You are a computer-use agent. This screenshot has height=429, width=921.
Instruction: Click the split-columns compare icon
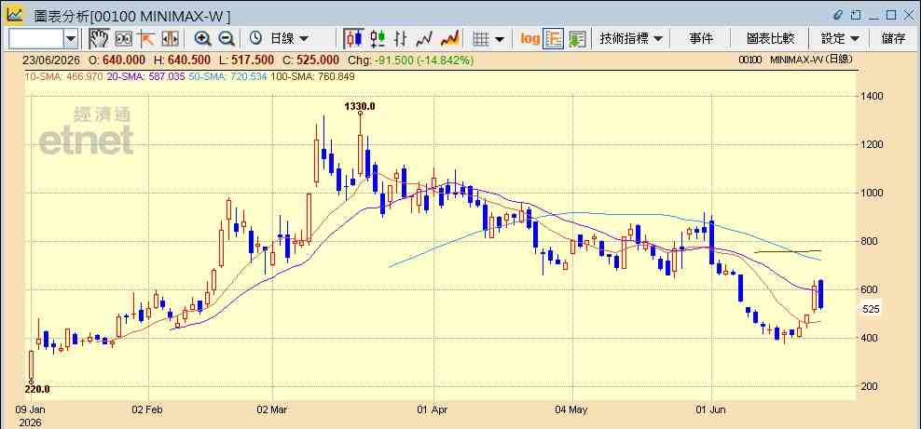(170, 39)
